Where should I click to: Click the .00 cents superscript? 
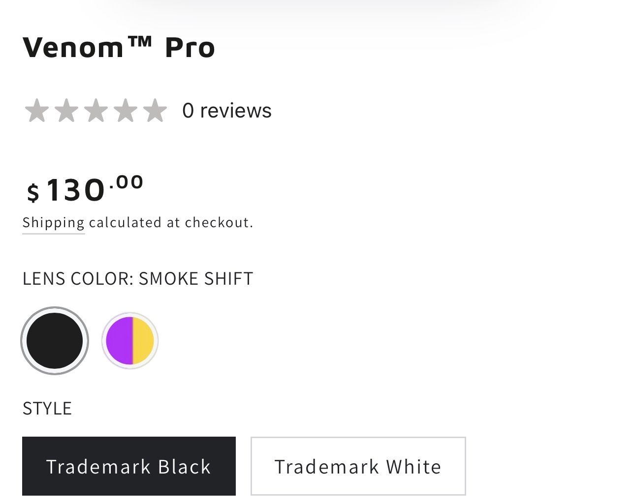(x=127, y=182)
